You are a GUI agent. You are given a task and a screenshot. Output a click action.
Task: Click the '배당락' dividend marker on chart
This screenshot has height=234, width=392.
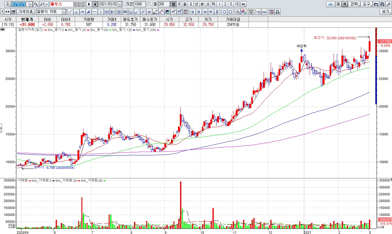click(301, 46)
